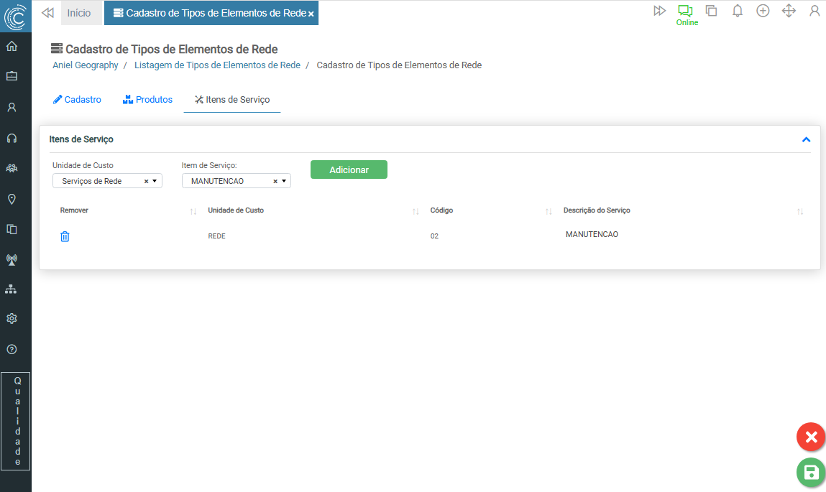Viewport: 826px width, 492px height.
Task: Click the Adicionar button
Action: [x=349, y=170]
